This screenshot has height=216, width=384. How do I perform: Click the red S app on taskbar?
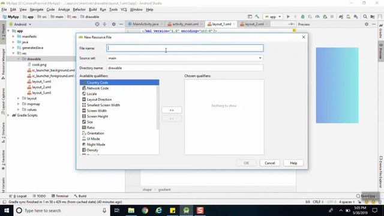tap(200, 211)
